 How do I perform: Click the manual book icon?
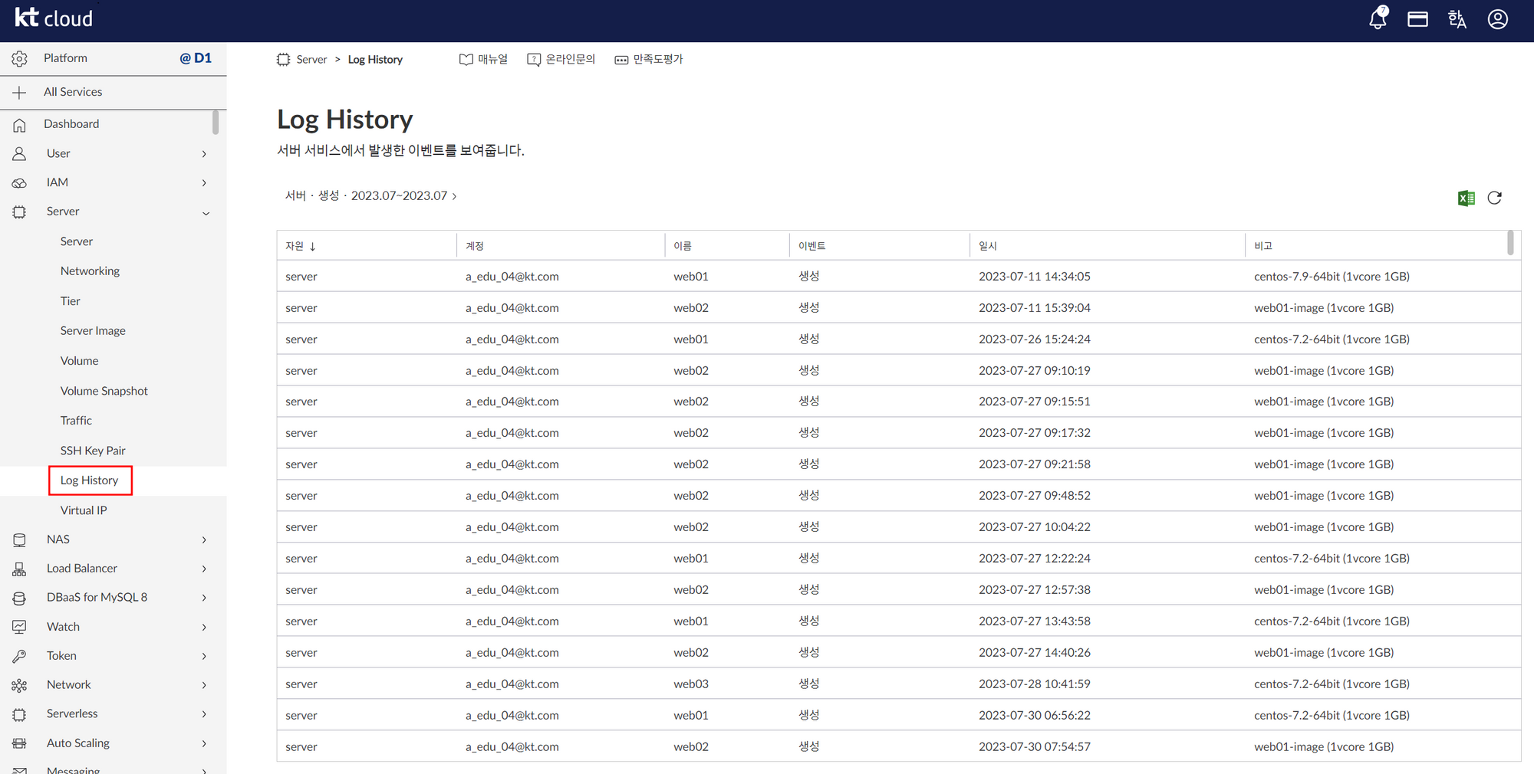[x=466, y=60]
